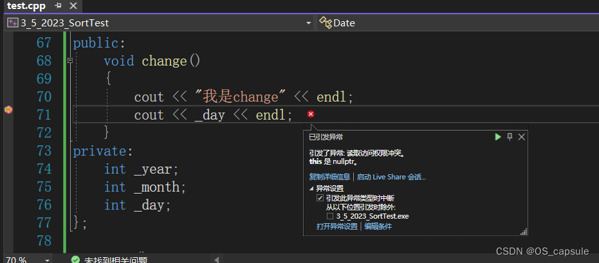Click the execution pointer arrow at line 71

pyautogui.click(x=8, y=110)
